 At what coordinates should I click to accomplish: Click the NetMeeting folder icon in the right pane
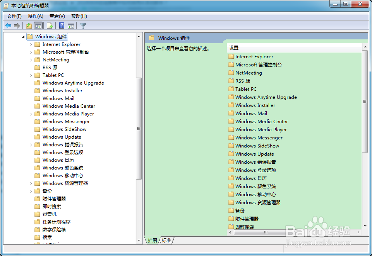point(231,73)
